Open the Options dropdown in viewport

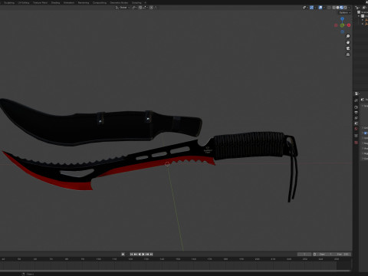[344, 13]
